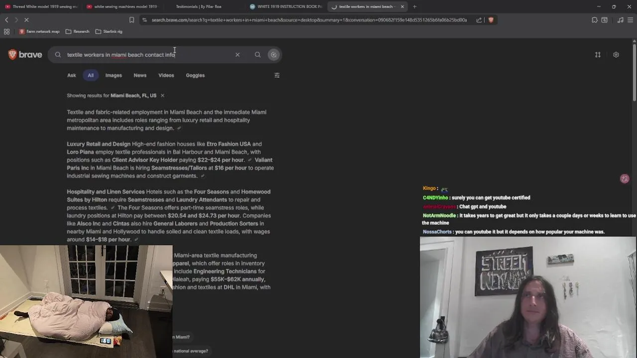
Task: Switch to the Ask tab
Action: pyautogui.click(x=72, y=75)
